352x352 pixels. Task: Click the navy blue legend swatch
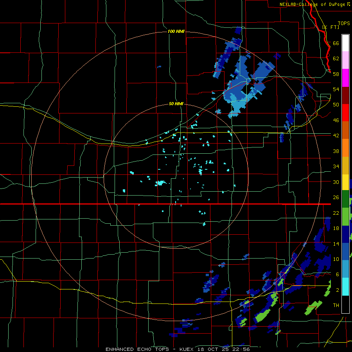pyautogui.click(x=345, y=234)
